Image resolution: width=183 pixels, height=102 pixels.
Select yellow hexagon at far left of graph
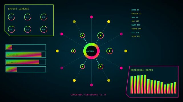pyautogui.click(x=57, y=51)
